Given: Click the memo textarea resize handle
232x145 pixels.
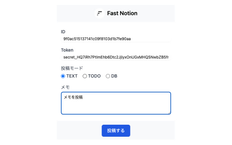Looking at the screenshot, I should point(169,113).
